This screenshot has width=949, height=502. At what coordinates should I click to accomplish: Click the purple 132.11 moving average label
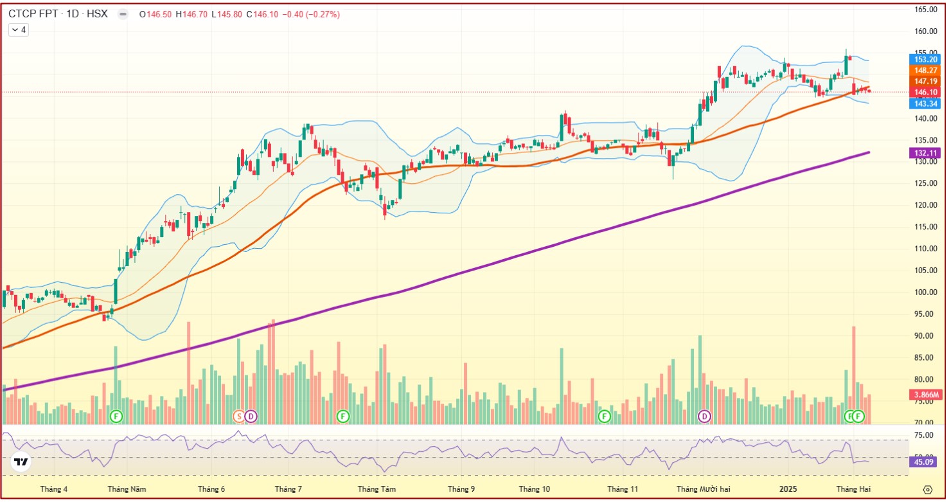927,153
